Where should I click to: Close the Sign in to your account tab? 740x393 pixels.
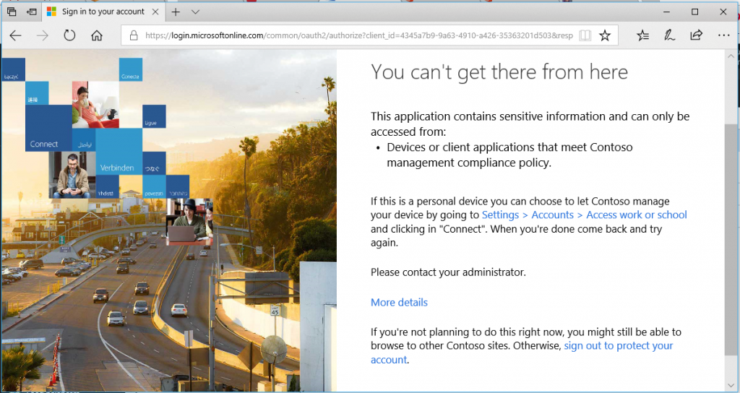(155, 12)
